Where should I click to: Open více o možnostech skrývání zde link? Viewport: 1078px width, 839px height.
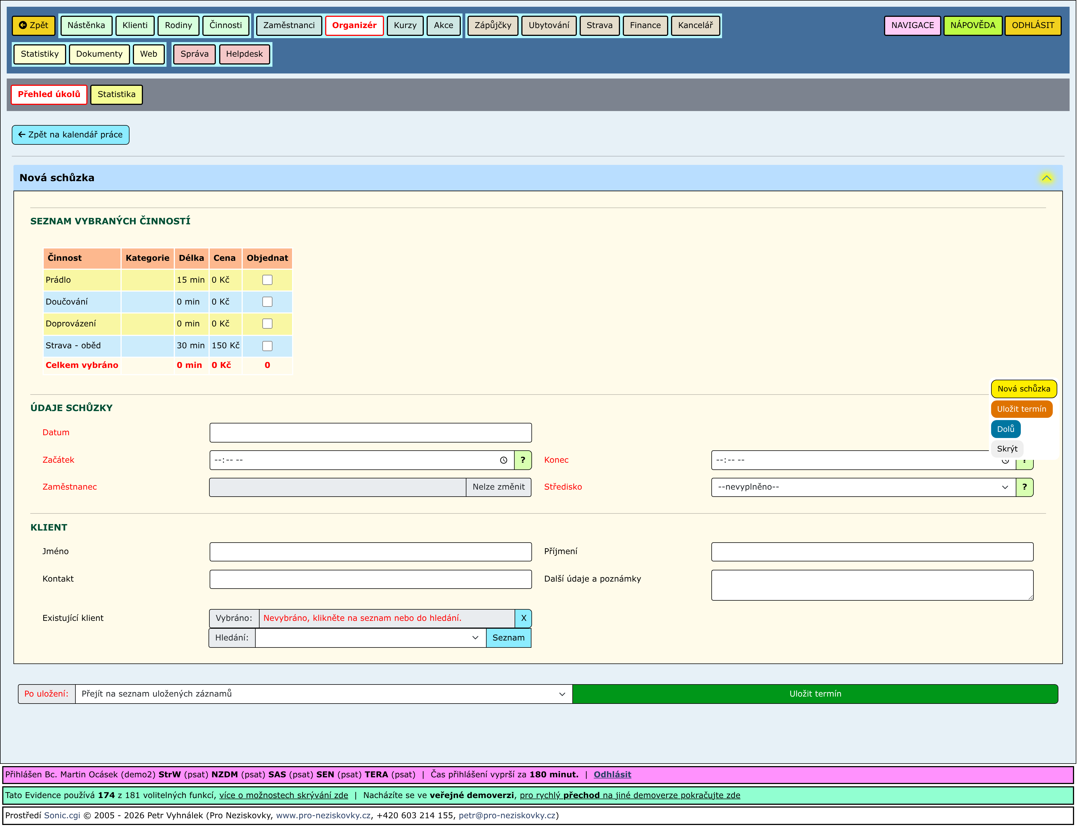coord(284,796)
